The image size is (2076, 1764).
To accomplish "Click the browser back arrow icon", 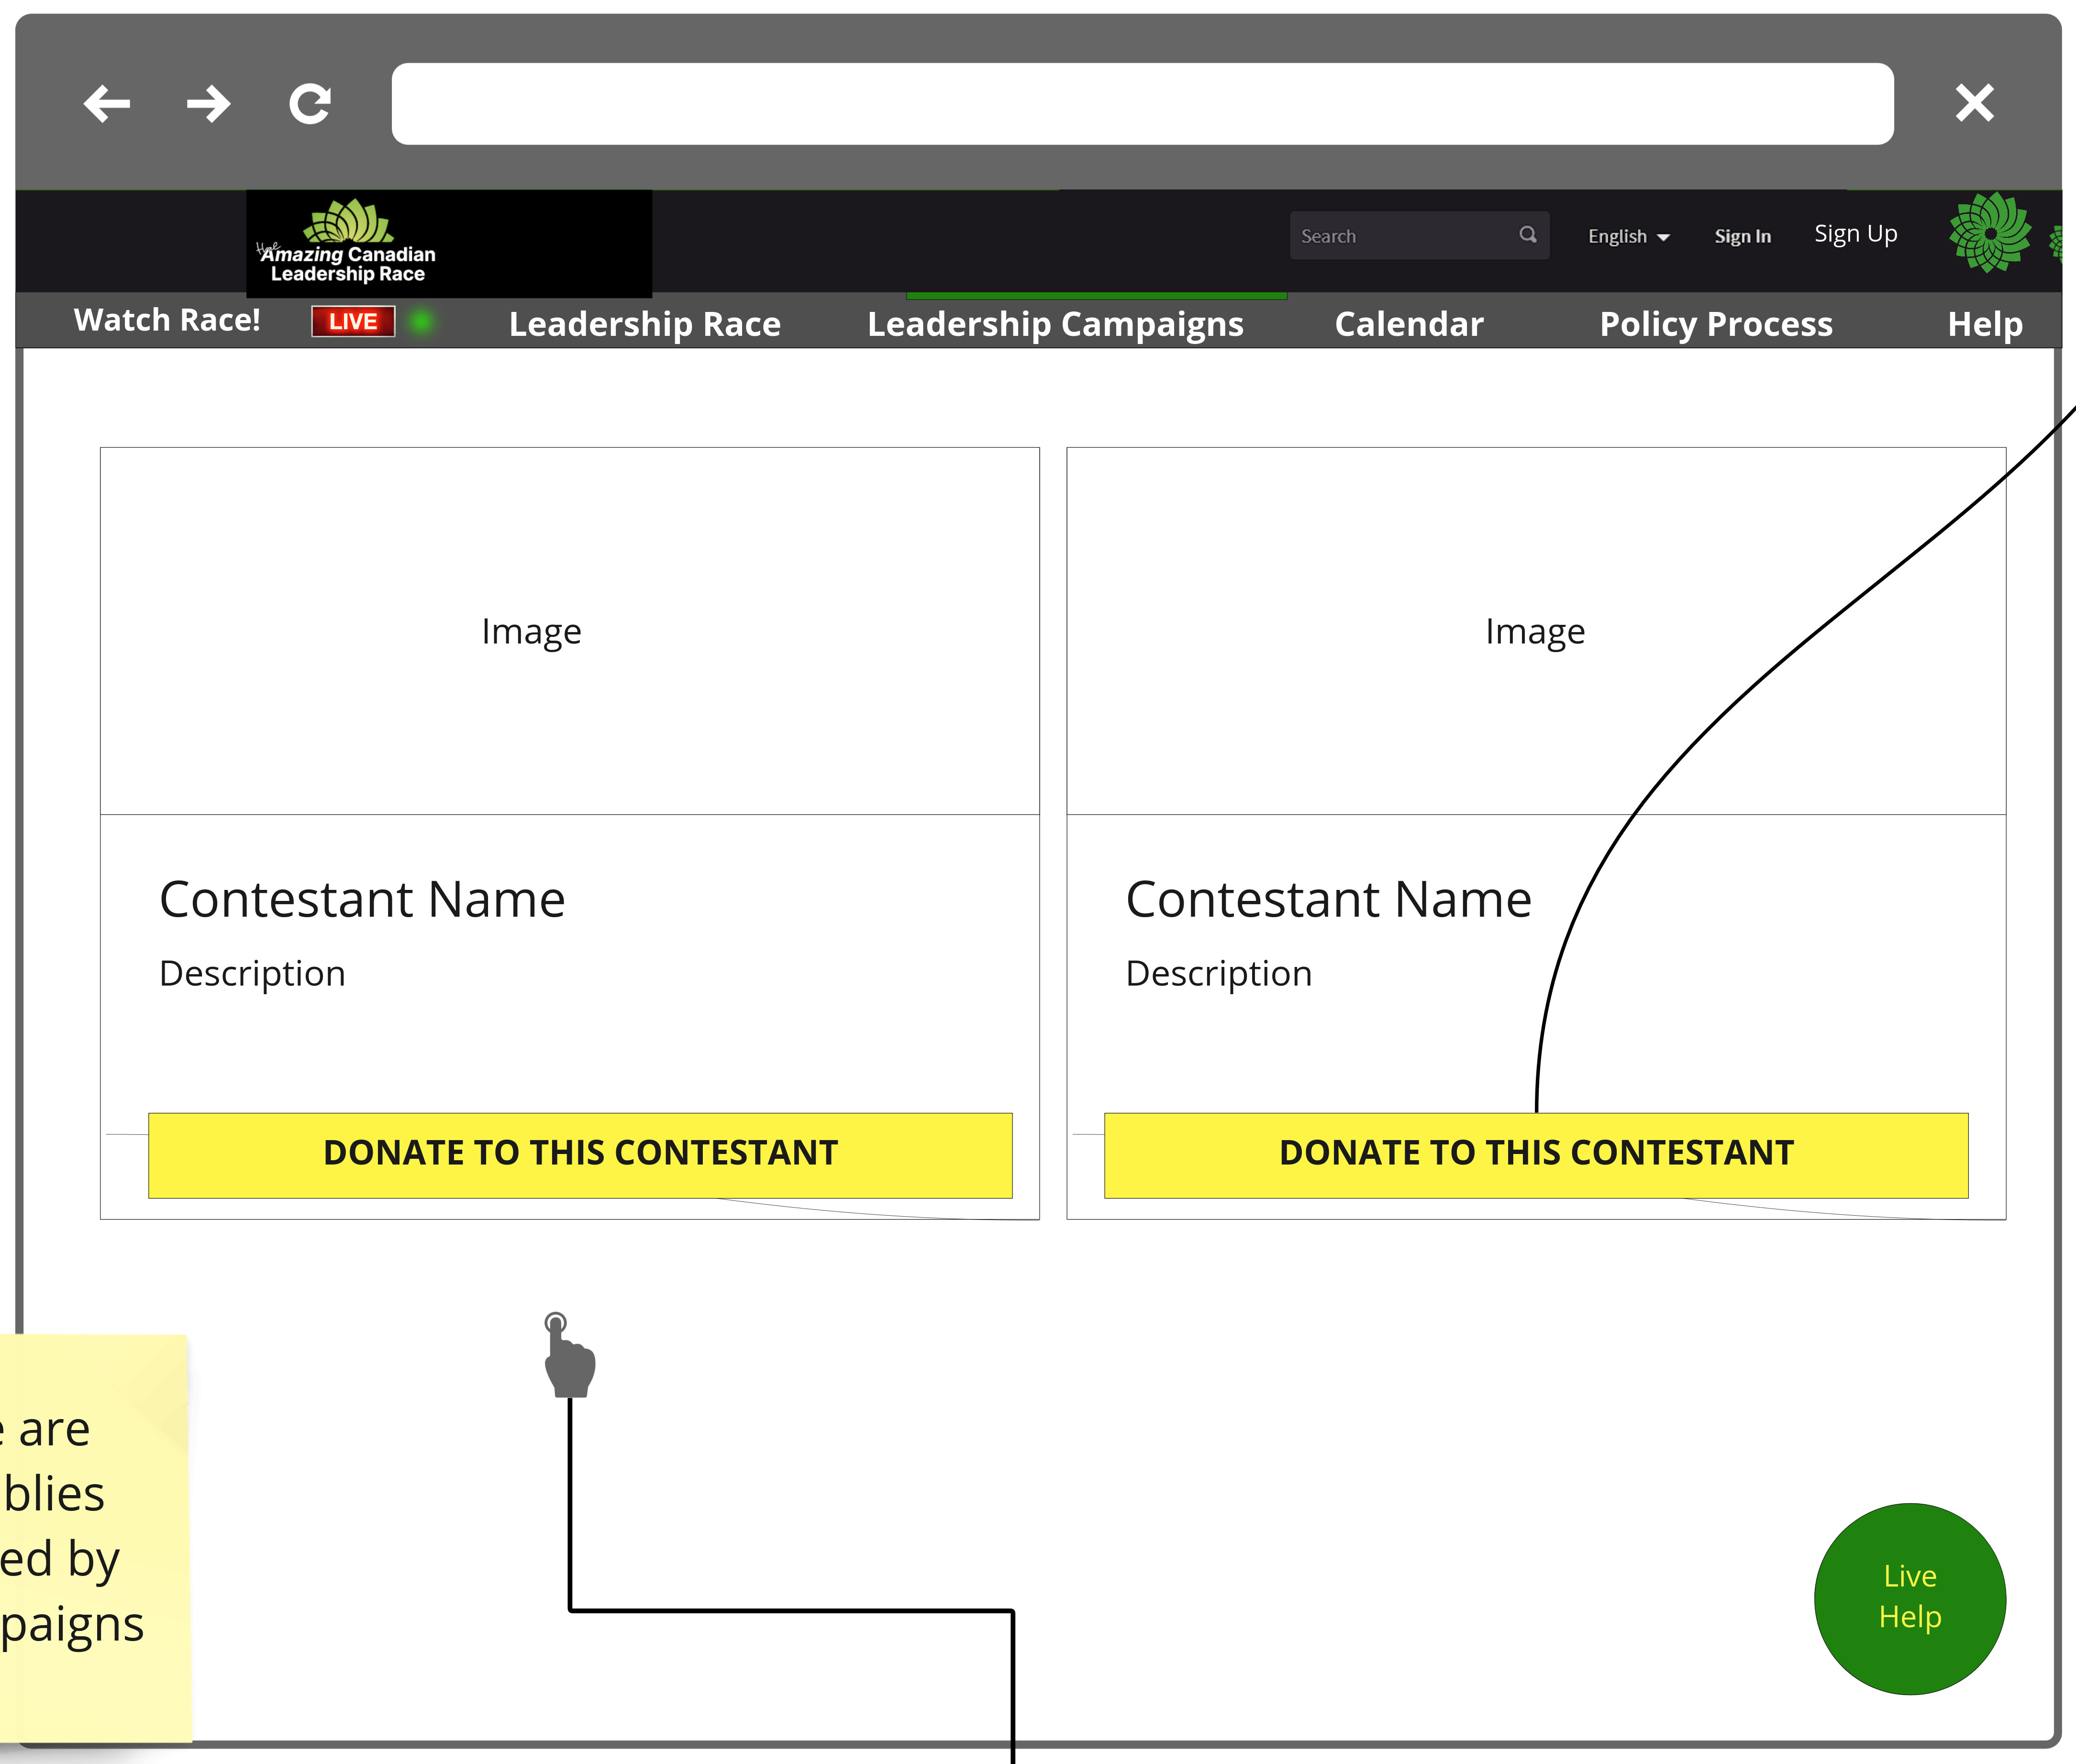I will 107,104.
